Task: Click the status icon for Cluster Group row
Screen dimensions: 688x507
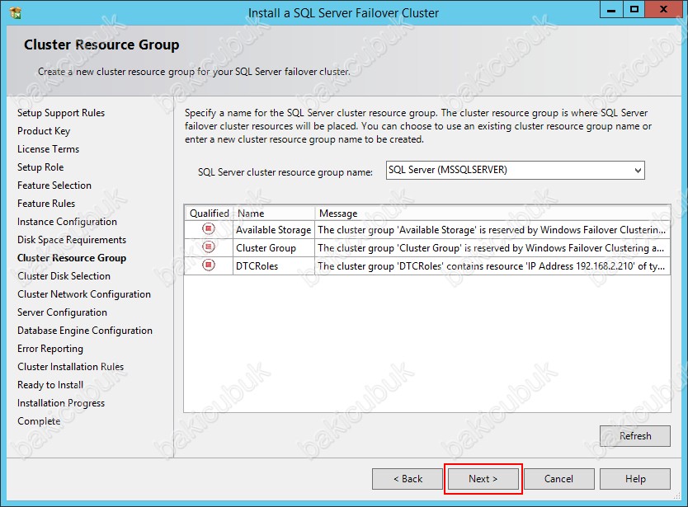Action: pos(209,247)
